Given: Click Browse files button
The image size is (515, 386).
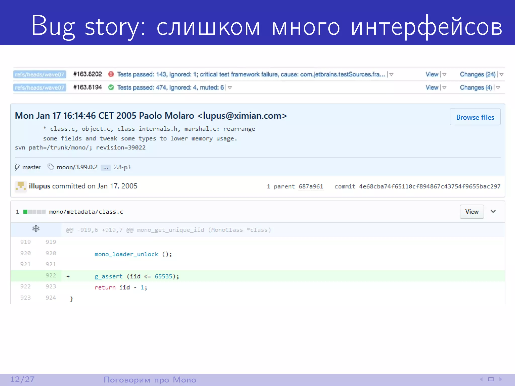Looking at the screenshot, I should [475, 117].
